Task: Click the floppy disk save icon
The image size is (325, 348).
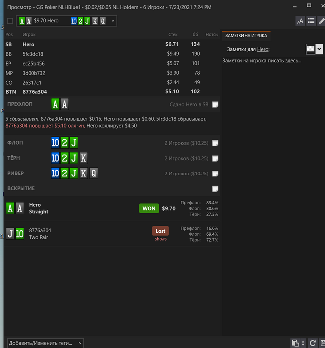Action: coord(322,343)
